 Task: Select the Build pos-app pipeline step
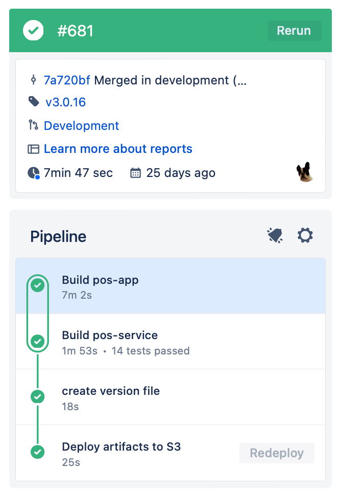(x=100, y=280)
